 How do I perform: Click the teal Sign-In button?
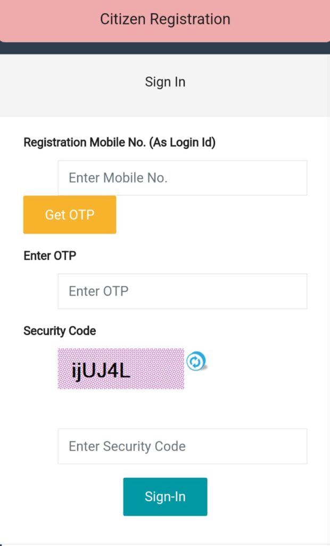[x=165, y=496]
